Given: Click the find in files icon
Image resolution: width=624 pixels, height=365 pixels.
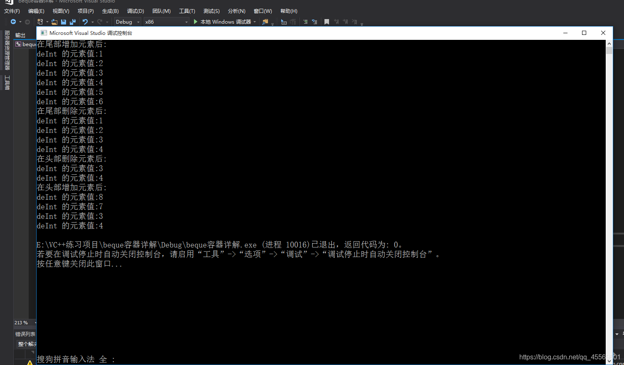Looking at the screenshot, I should click(x=265, y=22).
